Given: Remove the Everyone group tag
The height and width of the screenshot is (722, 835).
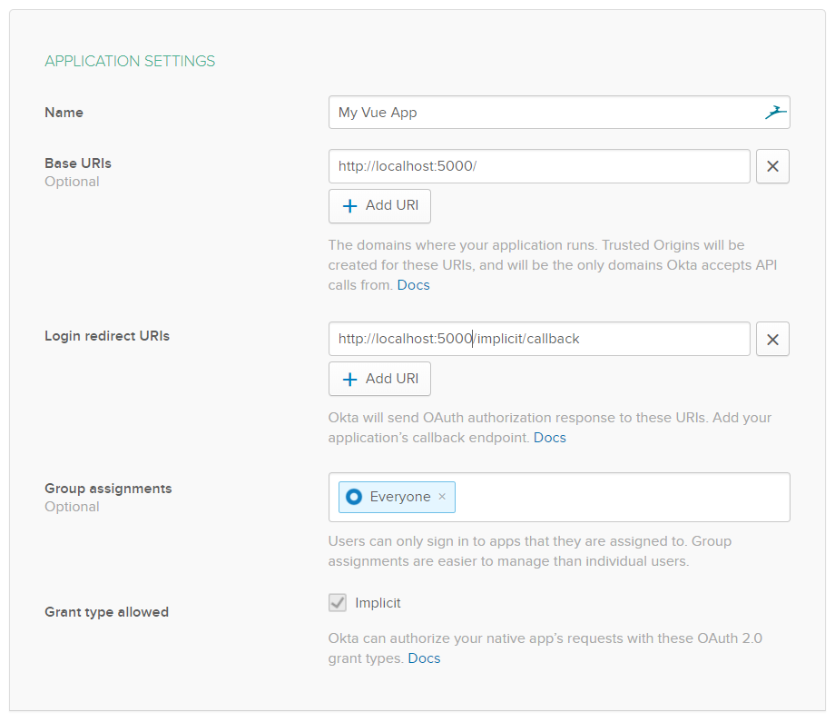Looking at the screenshot, I should [442, 497].
